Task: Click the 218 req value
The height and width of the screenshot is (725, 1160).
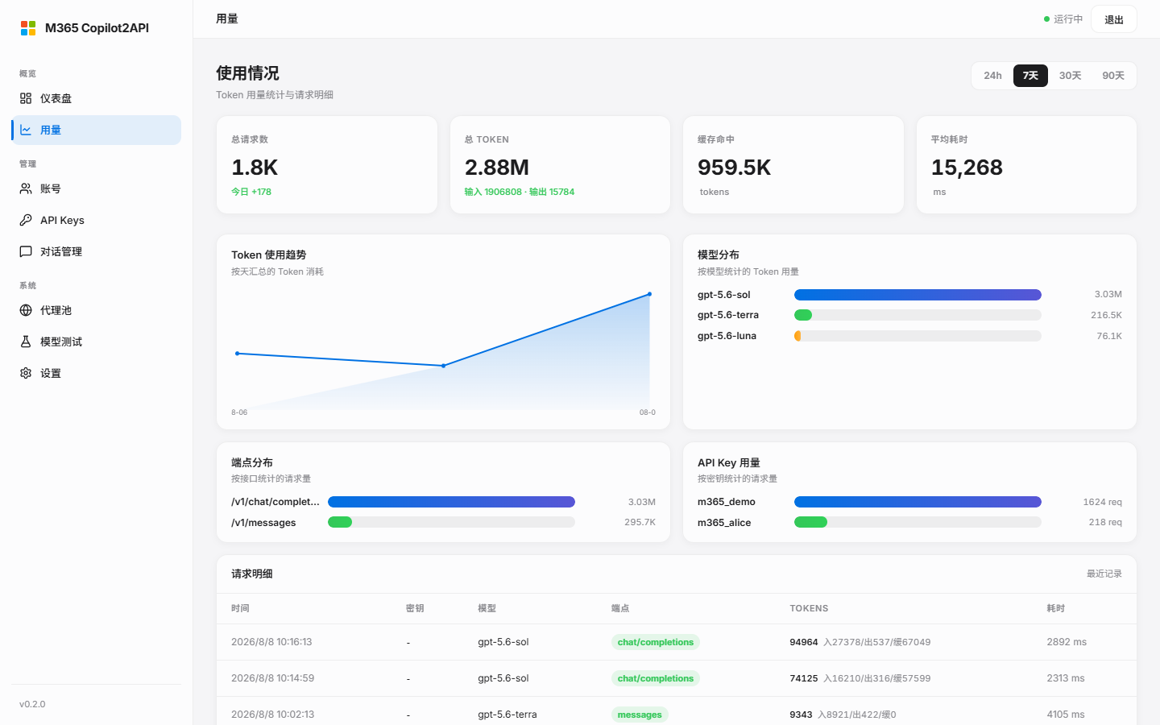Action: (x=1105, y=522)
